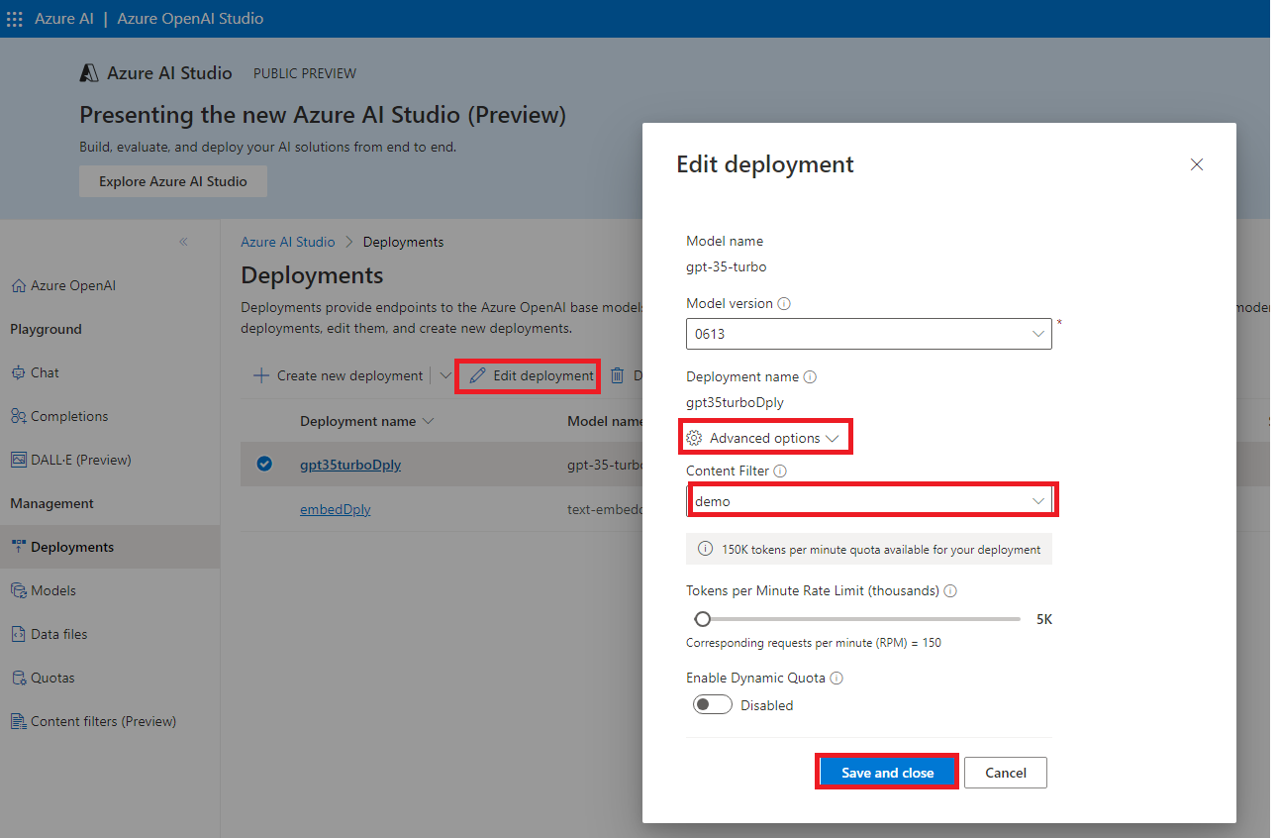Open the embedDply deployment link

point(336,509)
